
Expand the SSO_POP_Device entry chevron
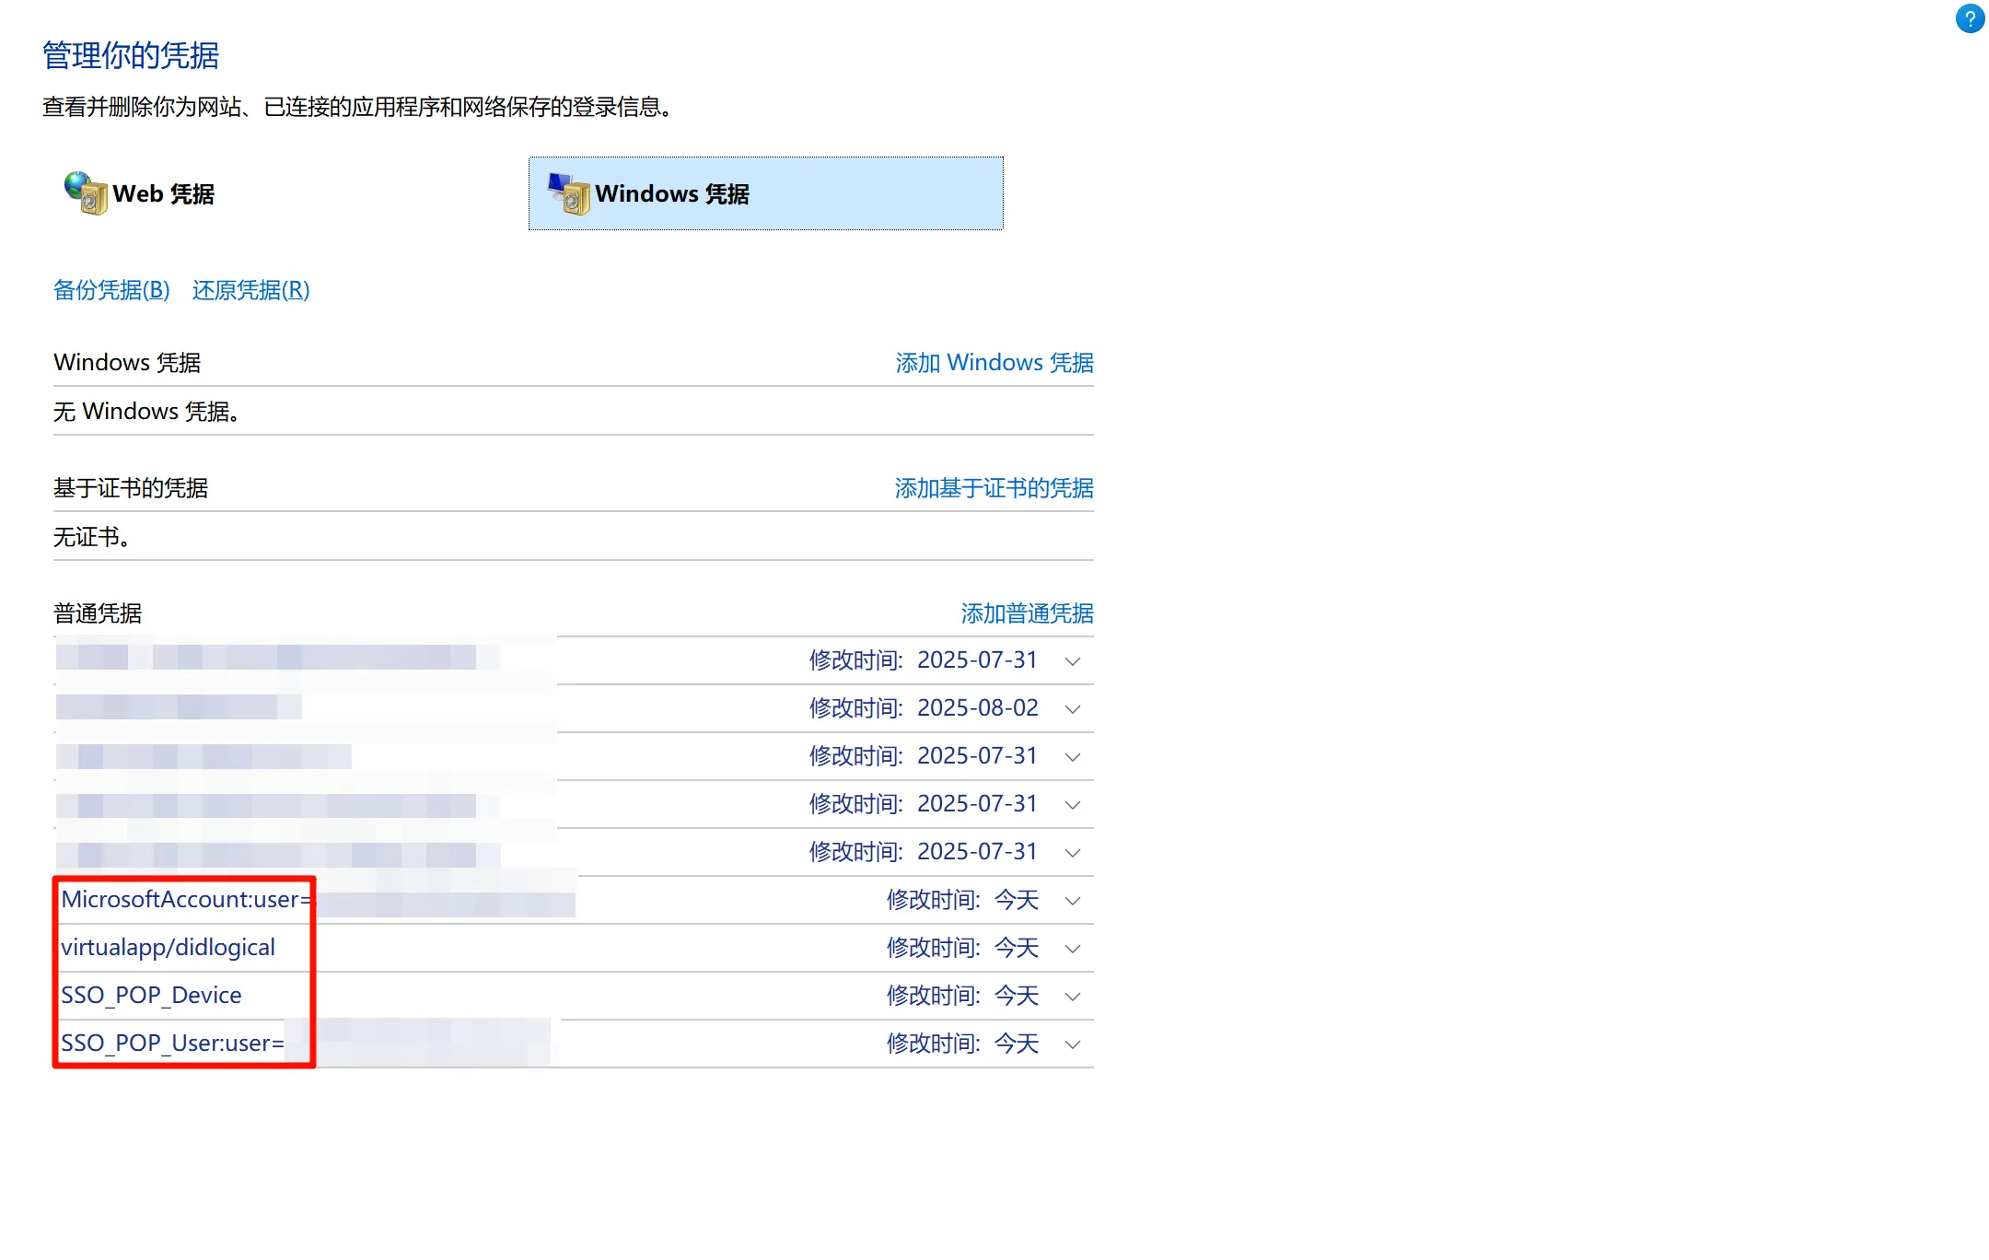coord(1073,997)
